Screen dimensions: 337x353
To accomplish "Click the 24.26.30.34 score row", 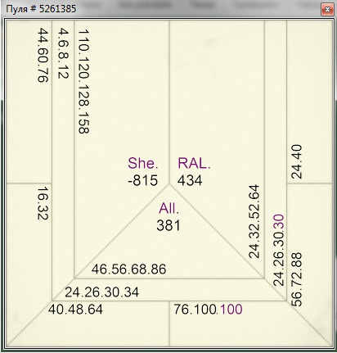I will 102,292.
